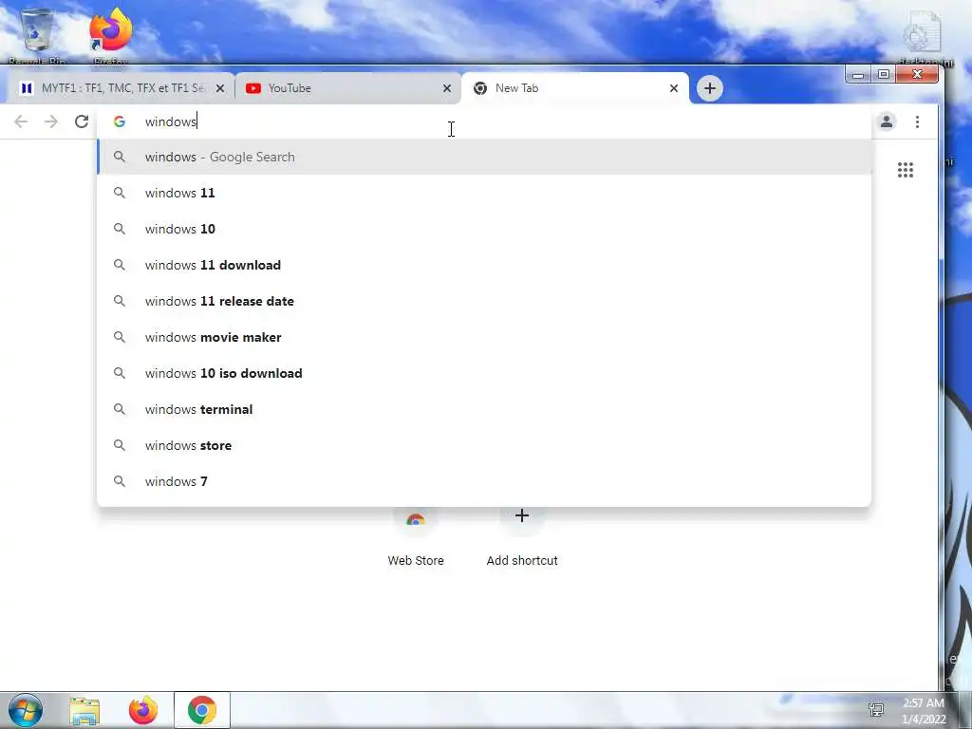Screen dimensions: 972x729
Task: Click the browser back arrow
Action: coord(21,121)
